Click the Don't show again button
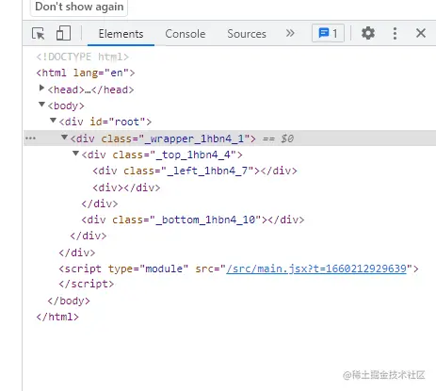Viewport: 436px width, 391px height. pos(79,7)
